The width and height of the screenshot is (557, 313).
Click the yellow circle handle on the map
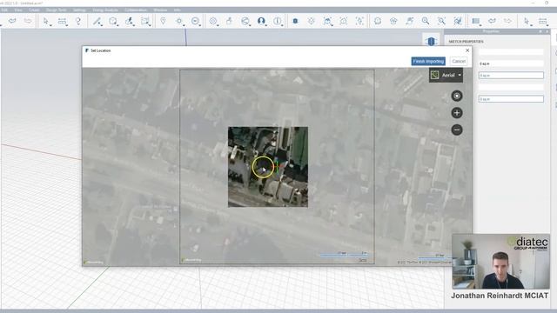click(263, 167)
